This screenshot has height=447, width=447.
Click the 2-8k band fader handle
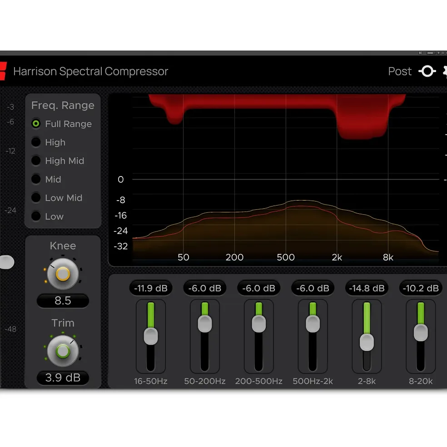[367, 342]
